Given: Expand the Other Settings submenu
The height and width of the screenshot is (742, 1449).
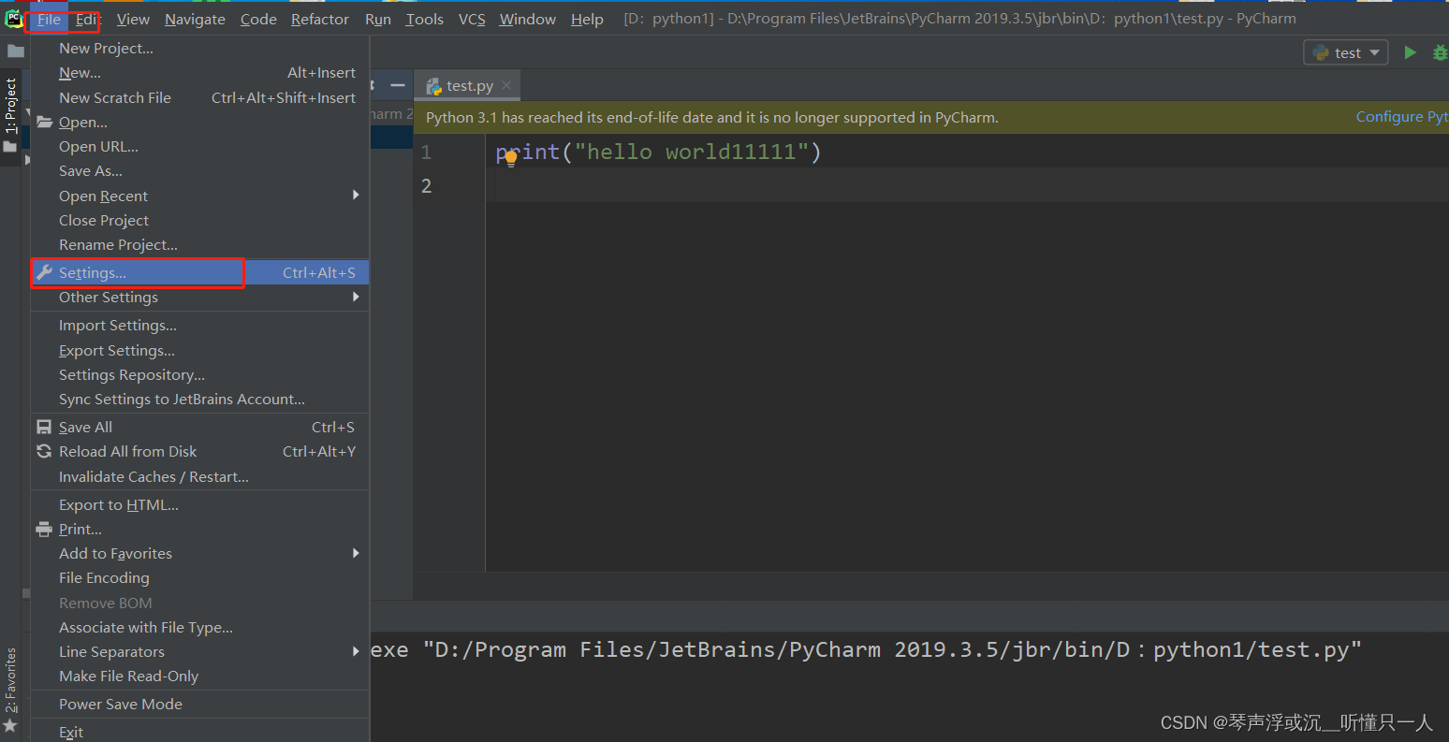Looking at the screenshot, I should (200, 297).
